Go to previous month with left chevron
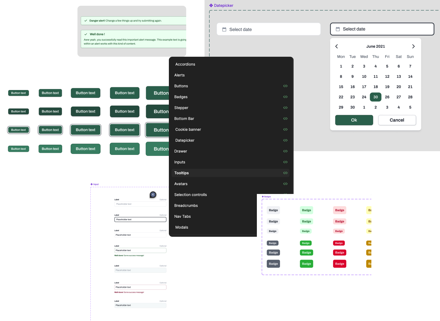This screenshot has height=321, width=440. click(x=337, y=47)
